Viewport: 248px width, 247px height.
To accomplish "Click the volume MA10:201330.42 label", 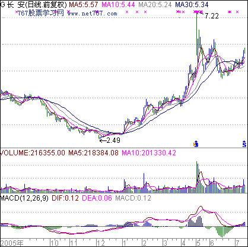I will (149, 153).
